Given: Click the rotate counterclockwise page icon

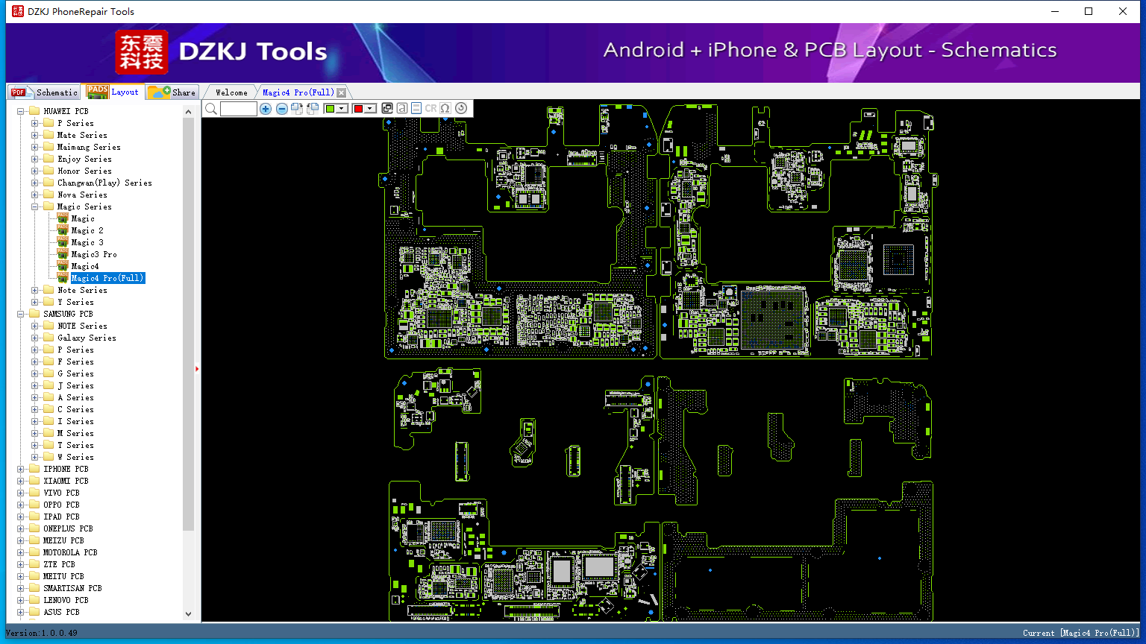Looking at the screenshot, I should click(313, 109).
